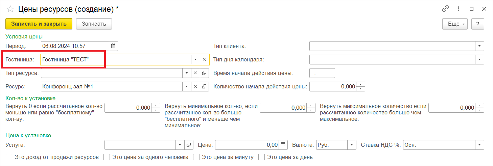Expand Тип клиента dropdown

click(x=480, y=46)
